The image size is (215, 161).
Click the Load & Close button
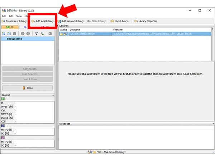point(28,79)
